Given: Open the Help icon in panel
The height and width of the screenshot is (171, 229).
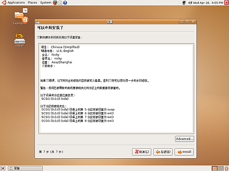Looking at the screenshot, I should click(x=65, y=3).
